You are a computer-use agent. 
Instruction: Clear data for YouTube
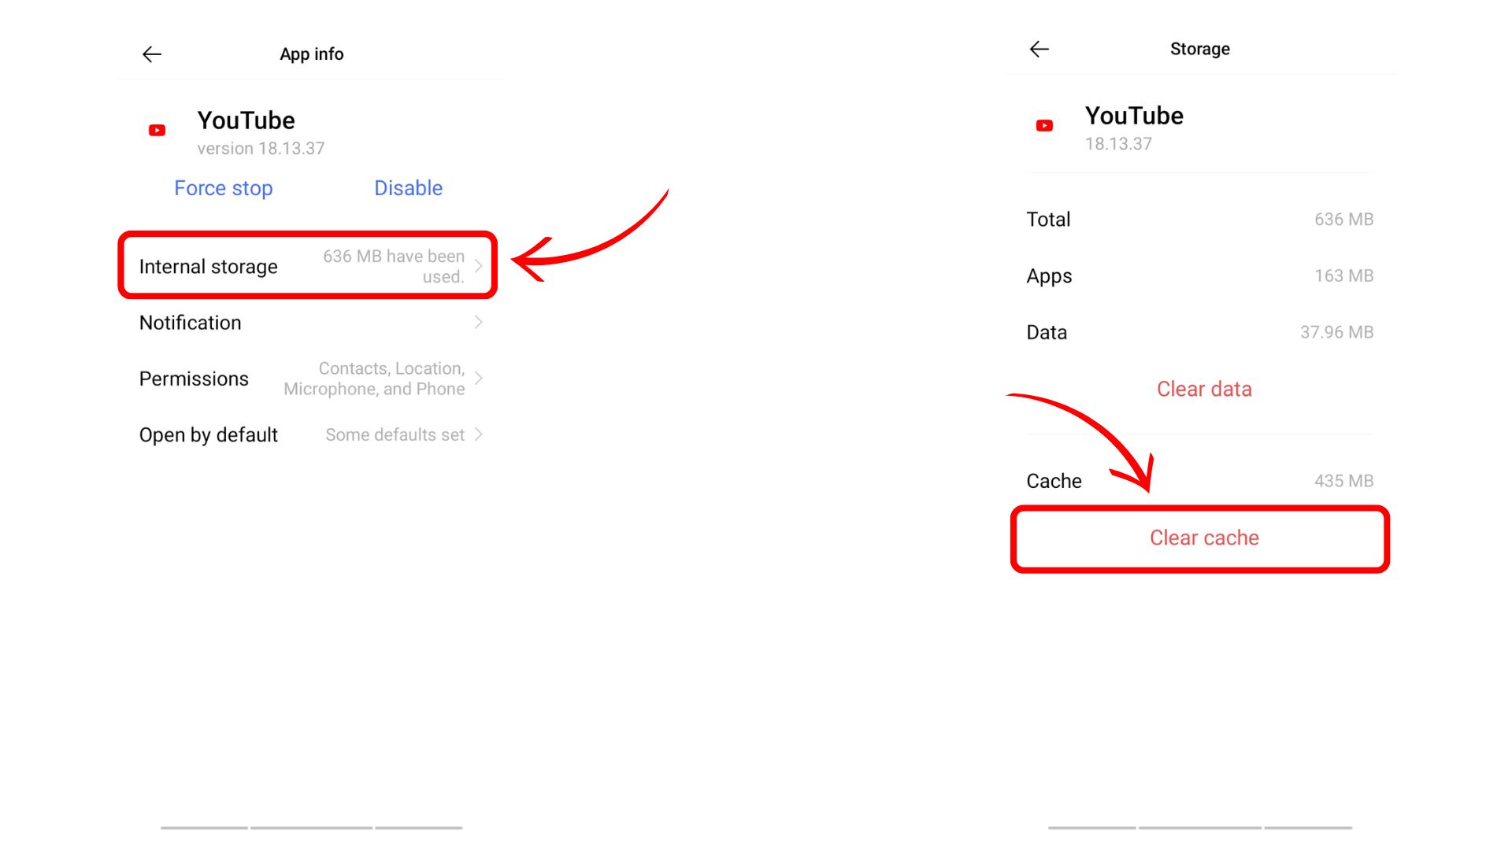click(x=1204, y=389)
